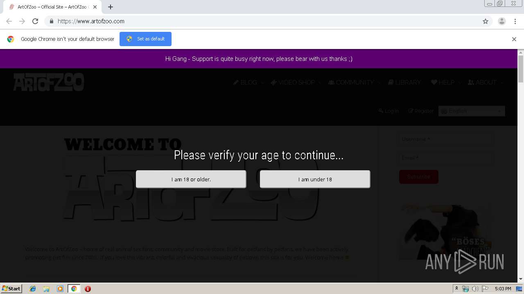Click the network tray icon
The image size is (524, 294).
click(x=465, y=289)
